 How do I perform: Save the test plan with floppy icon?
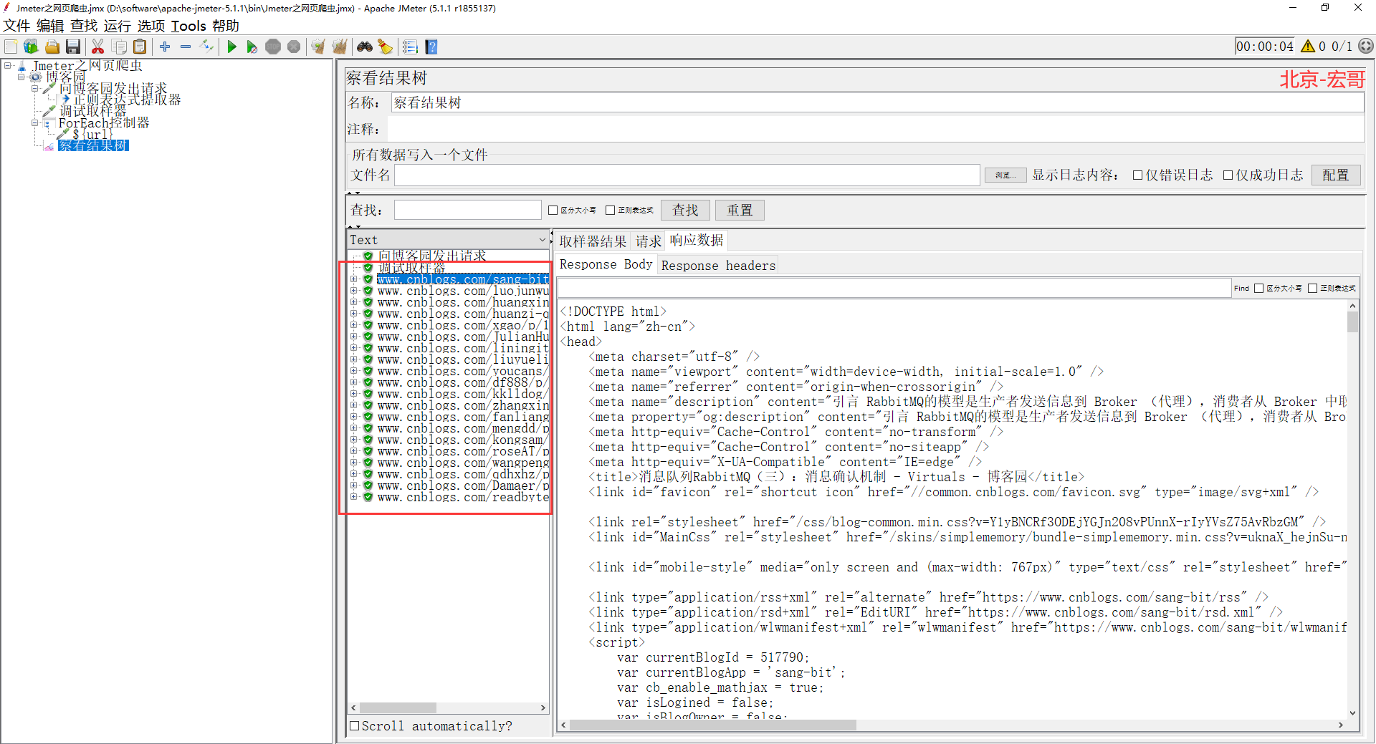(x=72, y=47)
